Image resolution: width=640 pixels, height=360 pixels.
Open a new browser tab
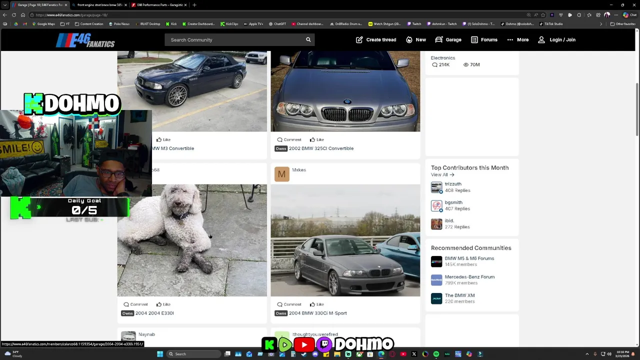[194, 5]
